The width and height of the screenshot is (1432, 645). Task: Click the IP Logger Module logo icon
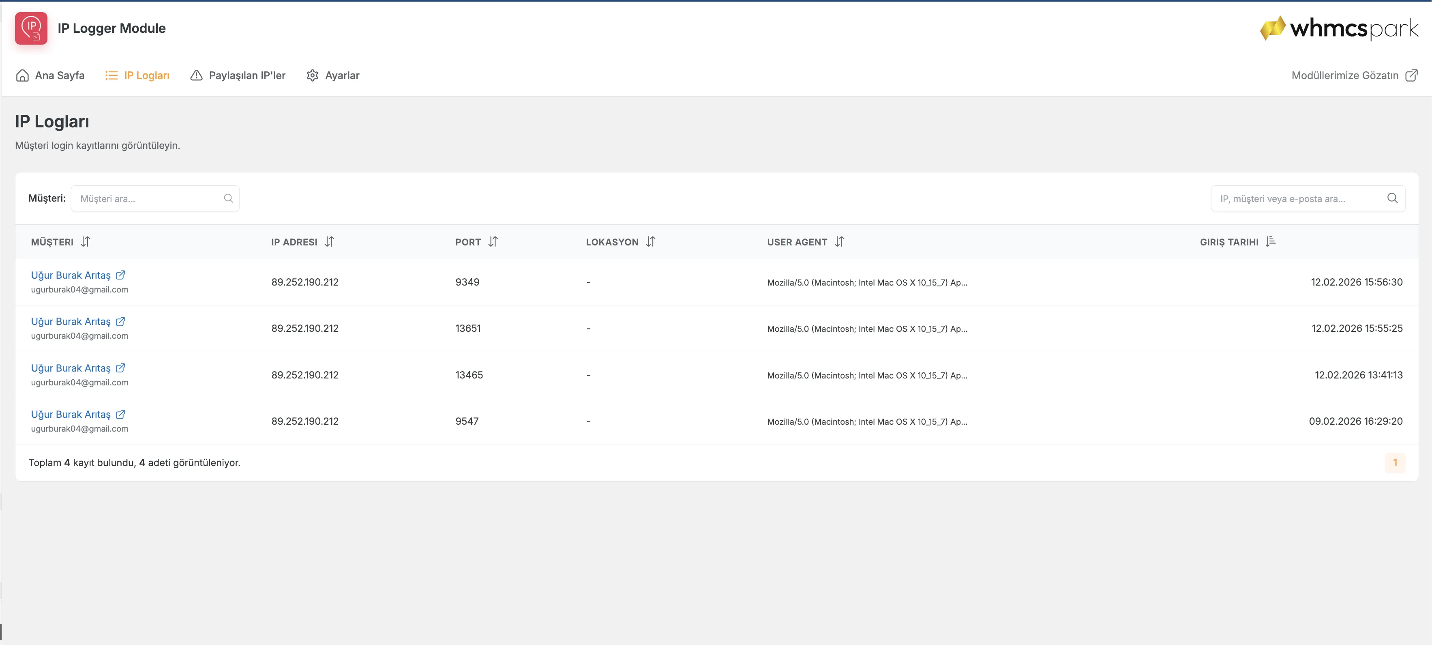point(31,28)
